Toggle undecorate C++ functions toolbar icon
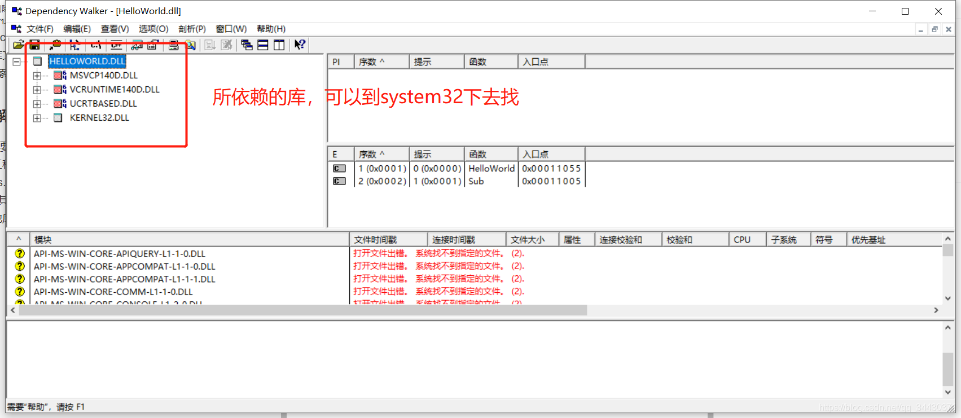Viewport: 961px width, 418px height. tap(116, 45)
